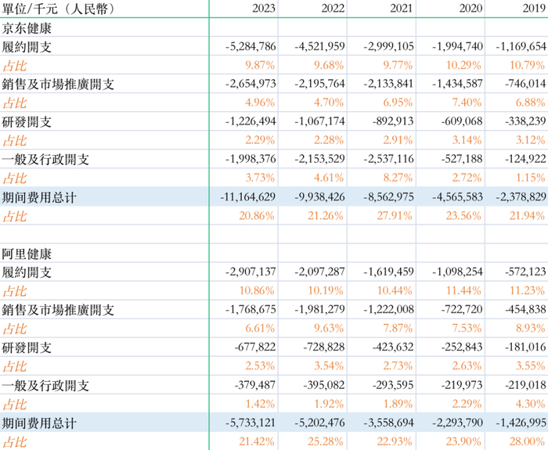Select percentage 25.28%

(326, 441)
